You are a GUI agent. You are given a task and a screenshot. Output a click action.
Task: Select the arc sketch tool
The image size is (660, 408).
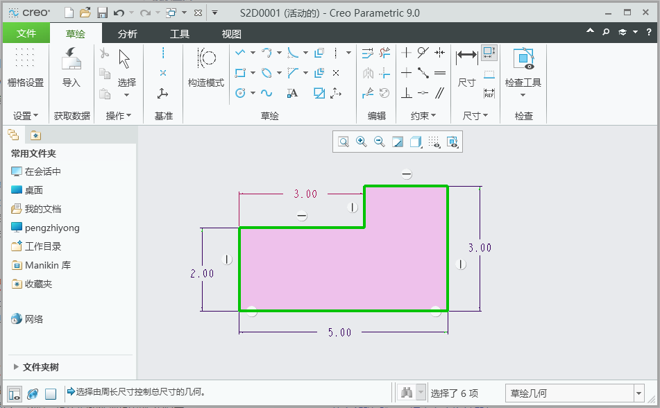[266, 53]
